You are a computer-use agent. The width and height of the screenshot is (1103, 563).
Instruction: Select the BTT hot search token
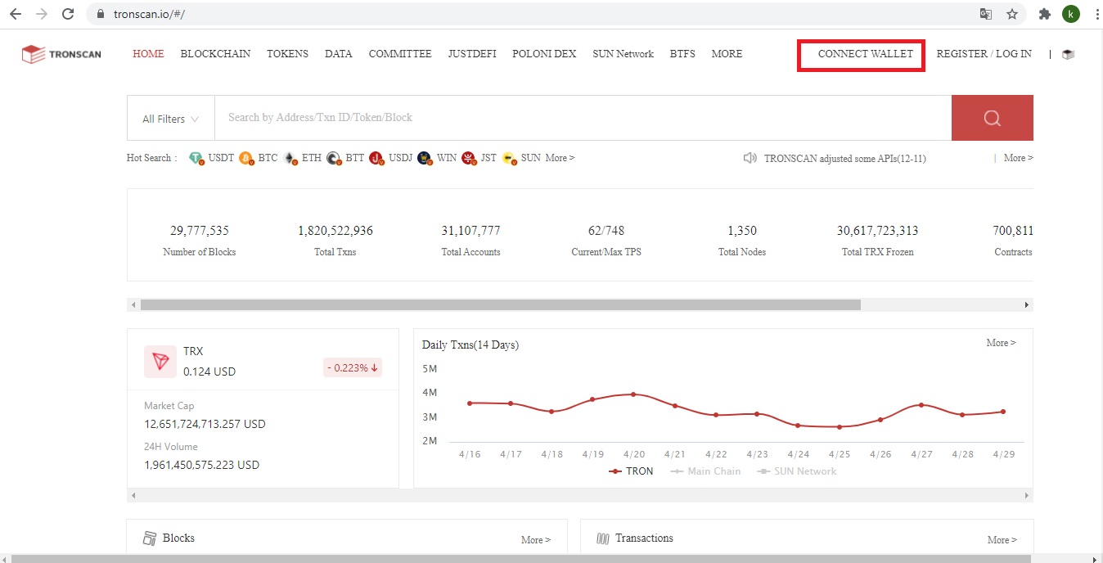tap(345, 158)
